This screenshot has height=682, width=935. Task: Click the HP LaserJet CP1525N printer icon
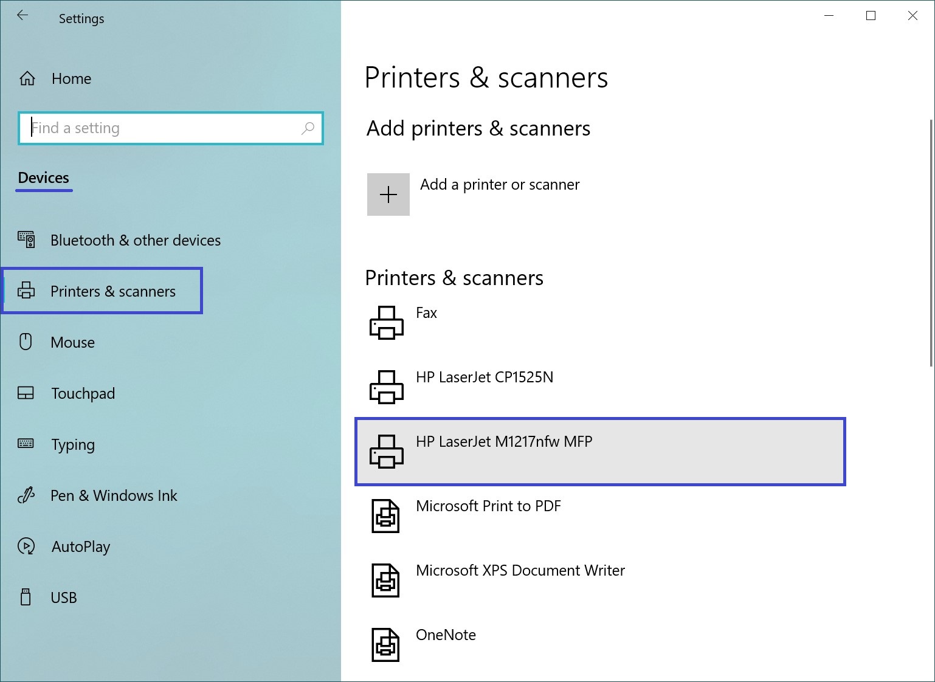[387, 387]
